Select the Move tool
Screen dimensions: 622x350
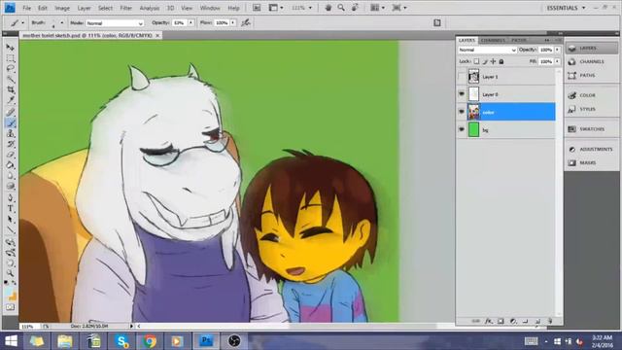coord(11,48)
